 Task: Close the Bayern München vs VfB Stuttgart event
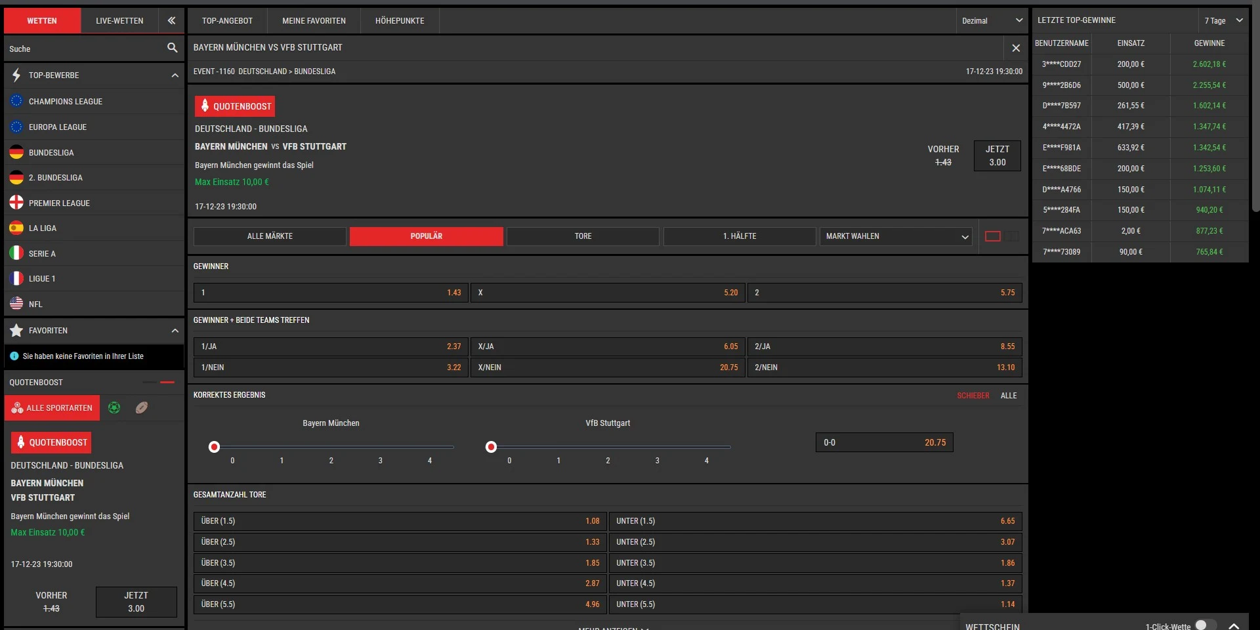point(1015,48)
